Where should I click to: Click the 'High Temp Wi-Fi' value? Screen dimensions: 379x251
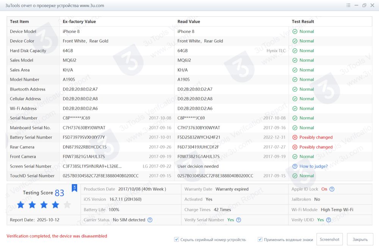337,210
